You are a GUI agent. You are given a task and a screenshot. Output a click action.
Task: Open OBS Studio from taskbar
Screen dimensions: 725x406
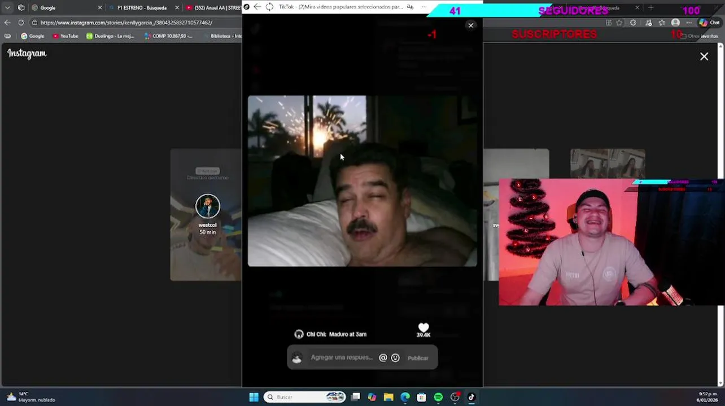[455, 397]
